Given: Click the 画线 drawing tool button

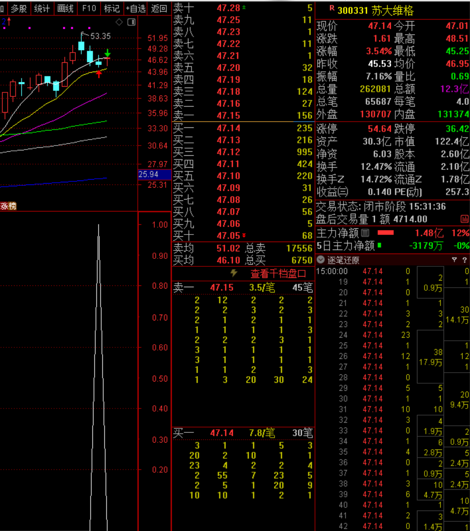Looking at the screenshot, I should tap(65, 8).
